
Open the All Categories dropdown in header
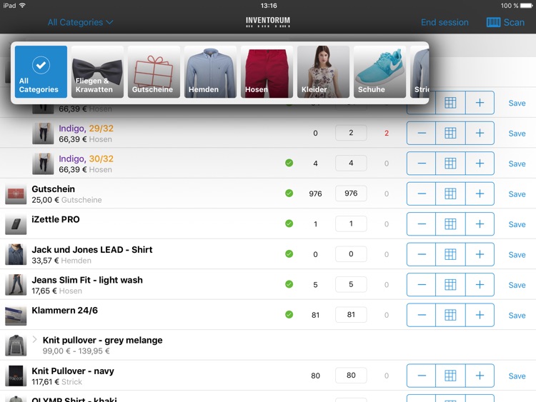80,23
